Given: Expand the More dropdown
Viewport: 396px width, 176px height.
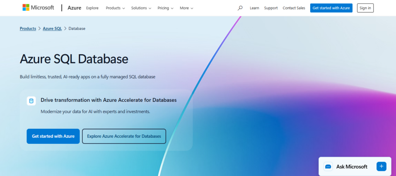Looking at the screenshot, I should pyautogui.click(x=186, y=8).
